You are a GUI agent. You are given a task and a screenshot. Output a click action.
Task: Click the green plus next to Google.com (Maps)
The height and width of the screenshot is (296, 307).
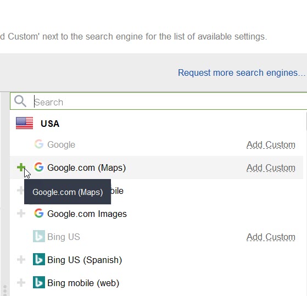point(21,167)
